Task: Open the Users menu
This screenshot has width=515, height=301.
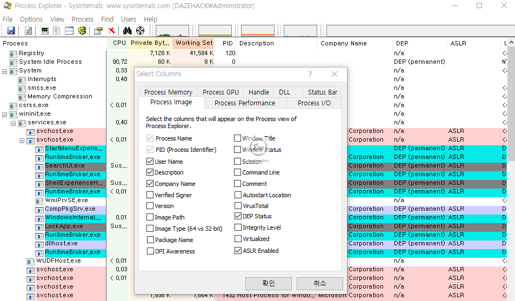Action: click(x=129, y=19)
